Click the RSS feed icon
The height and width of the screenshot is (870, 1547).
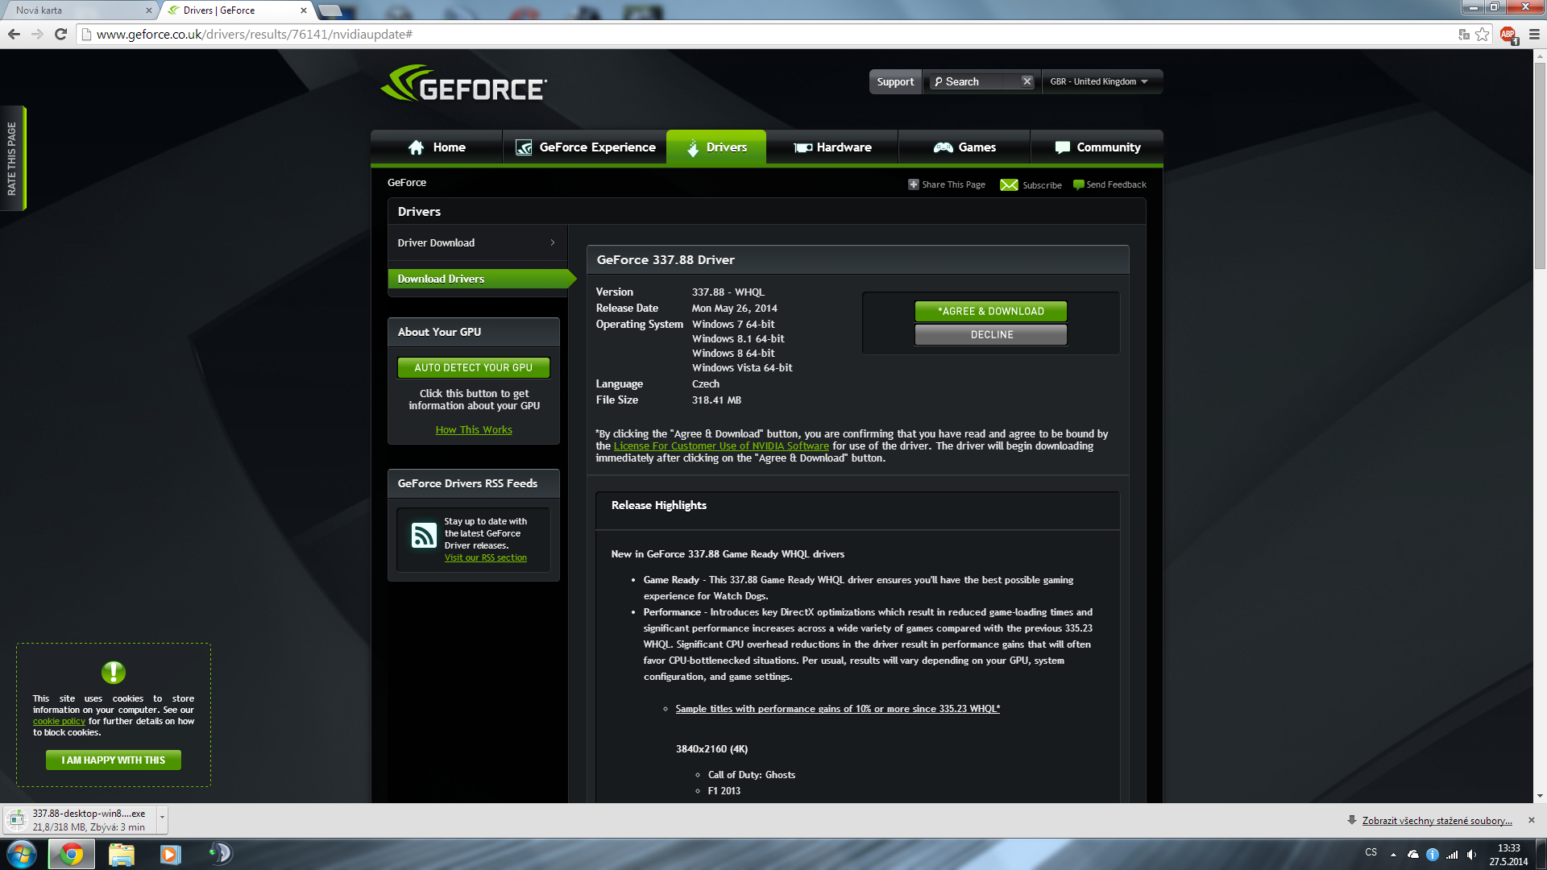tap(424, 536)
